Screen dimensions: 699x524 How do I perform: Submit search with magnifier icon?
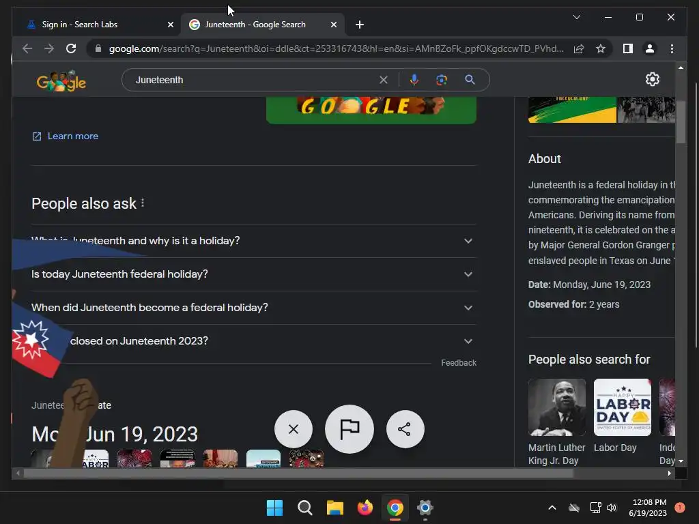click(x=470, y=80)
